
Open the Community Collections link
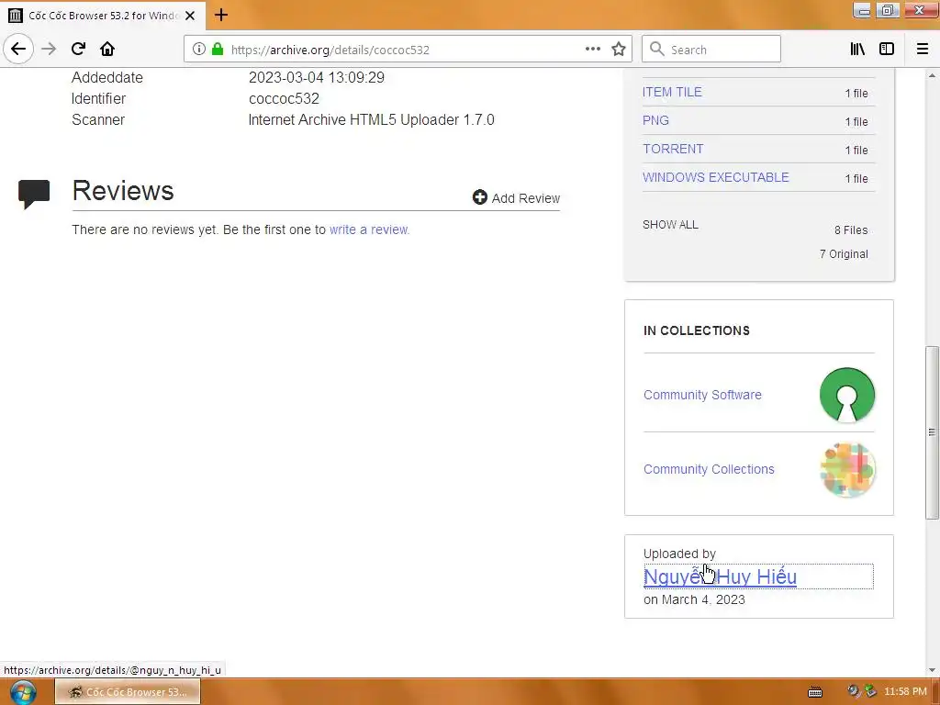(x=709, y=469)
